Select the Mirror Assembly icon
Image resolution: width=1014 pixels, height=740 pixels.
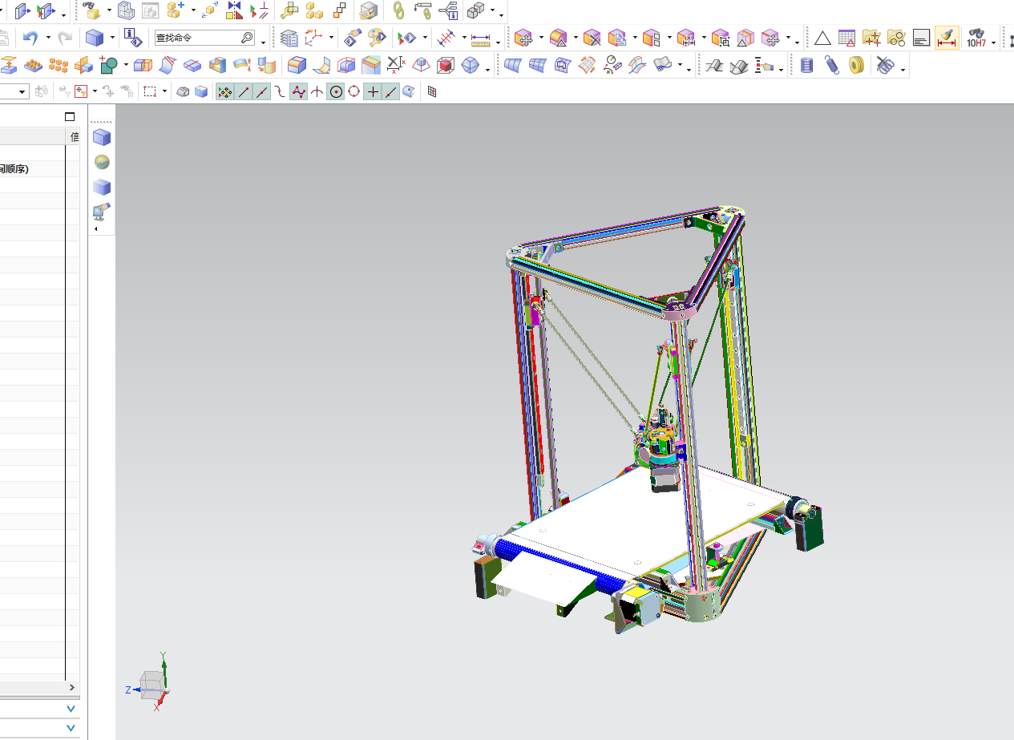[x=234, y=10]
